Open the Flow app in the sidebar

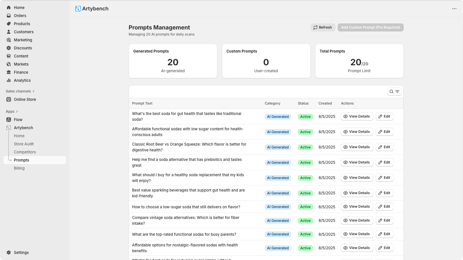click(18, 120)
